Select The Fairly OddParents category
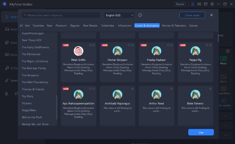This screenshot has width=235, height=144. click(35, 47)
